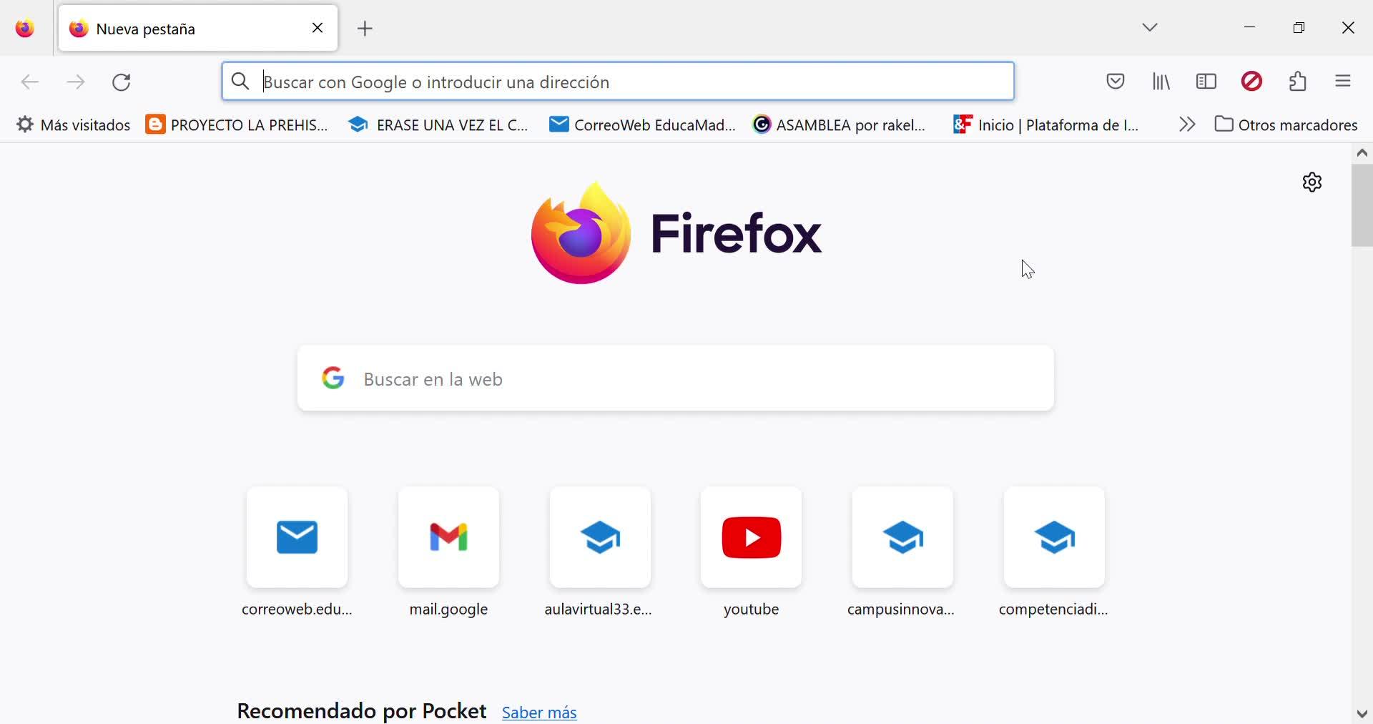The height and width of the screenshot is (724, 1373).
Task: Open the Extensions puzzle icon
Action: tap(1298, 82)
